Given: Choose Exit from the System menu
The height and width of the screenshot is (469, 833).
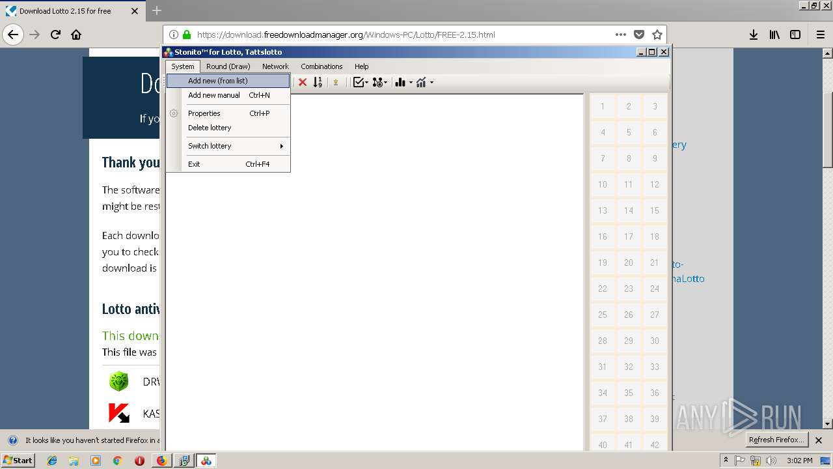Looking at the screenshot, I should (228, 164).
